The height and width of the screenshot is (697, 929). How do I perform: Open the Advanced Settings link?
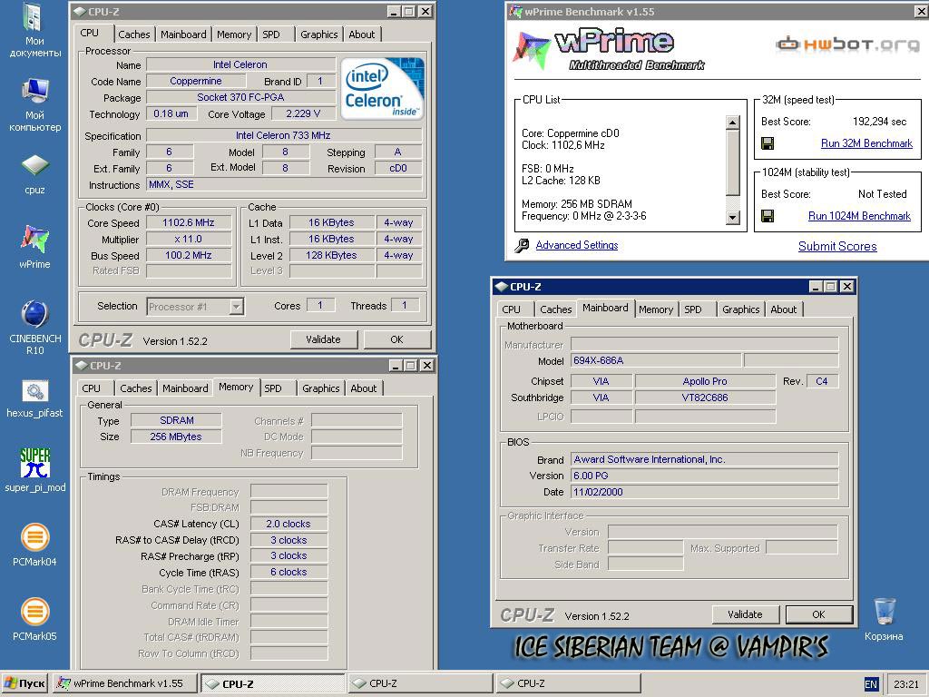pos(577,245)
